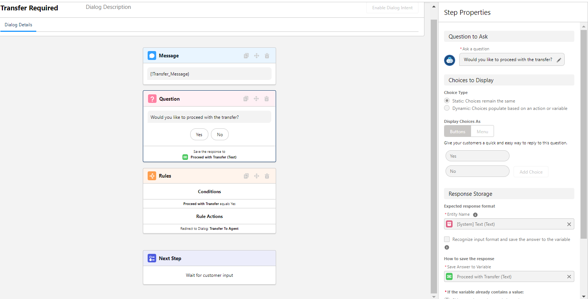Screen dimensions: 588x299
Task: Clear the Entity Name System Text field
Action: point(569,224)
